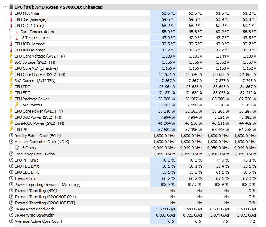
Task: Click the icon beside DRAM Read Bandwidth
Action: click(x=11, y=209)
